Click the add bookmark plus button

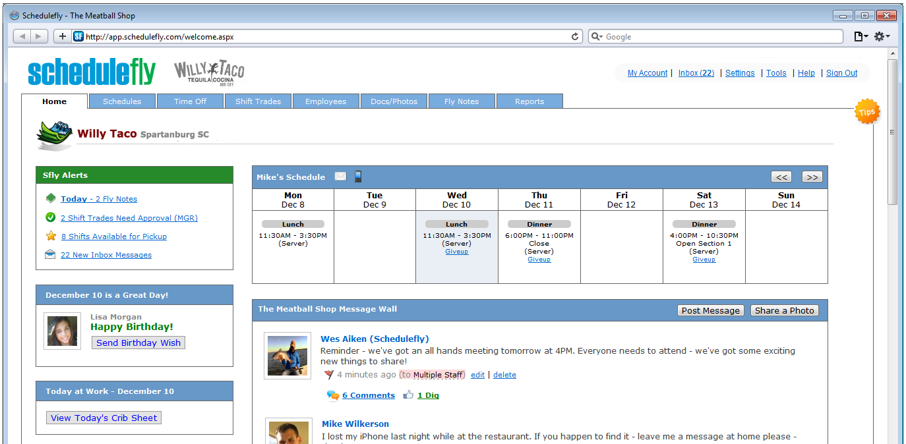click(x=63, y=37)
